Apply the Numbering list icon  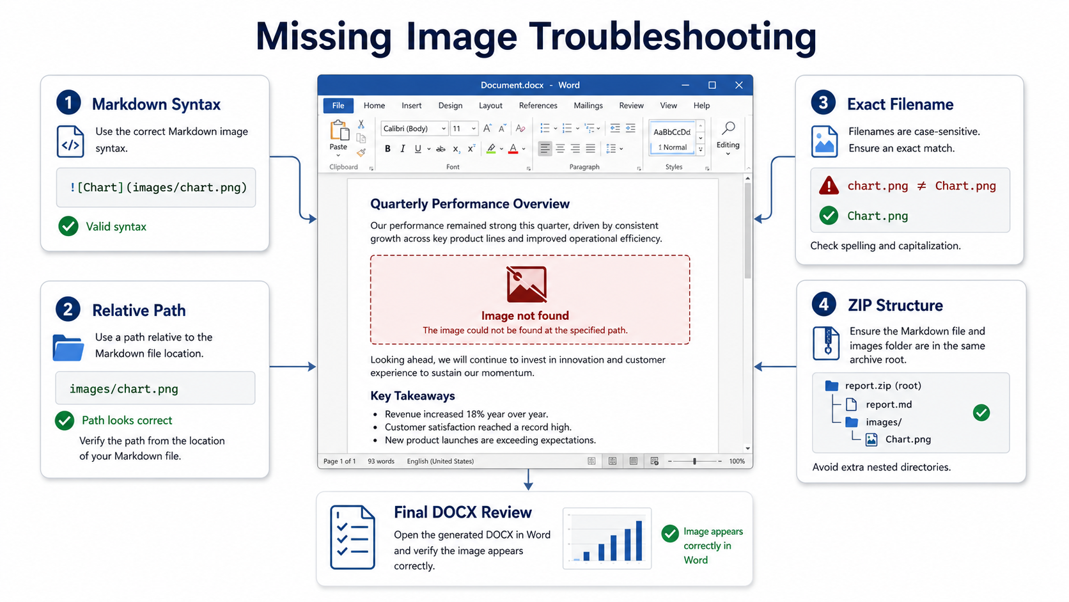[x=566, y=128]
